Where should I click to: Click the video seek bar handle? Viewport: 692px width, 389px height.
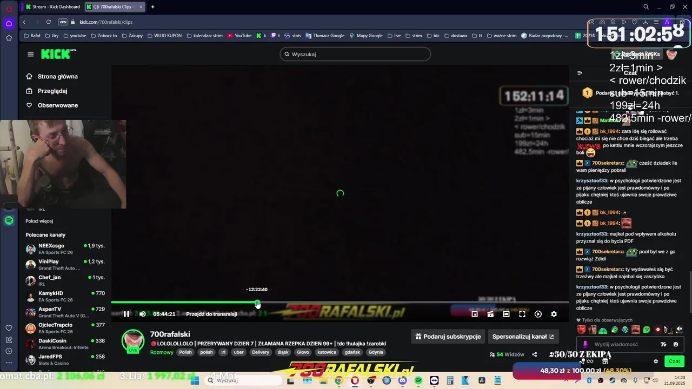coord(257,303)
